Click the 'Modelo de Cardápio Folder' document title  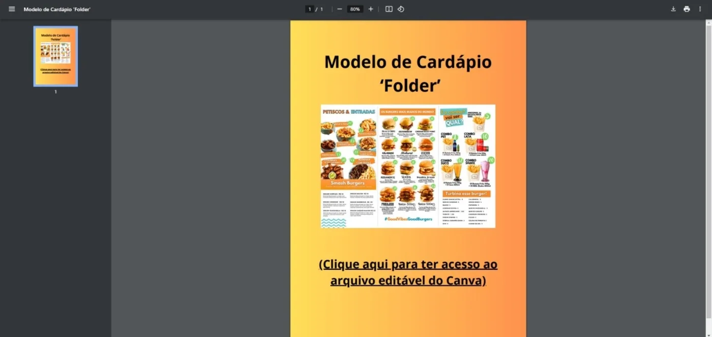pyautogui.click(x=57, y=9)
